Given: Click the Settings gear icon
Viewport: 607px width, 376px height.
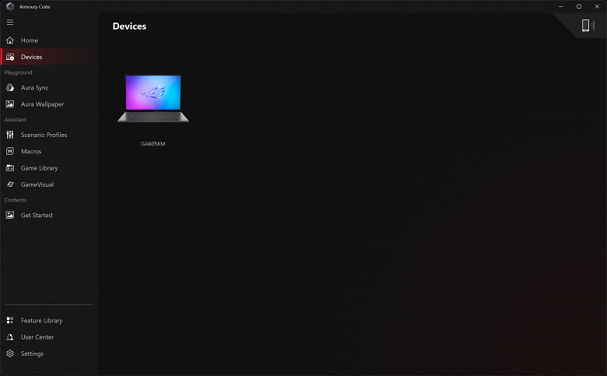Looking at the screenshot, I should (10, 353).
